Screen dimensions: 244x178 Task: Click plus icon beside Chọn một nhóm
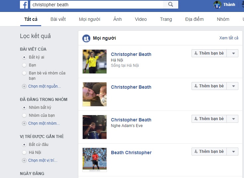24,123
